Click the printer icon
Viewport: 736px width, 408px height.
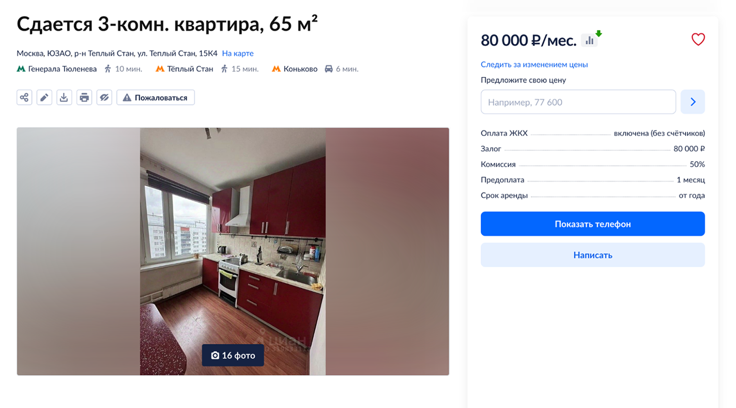tap(84, 97)
